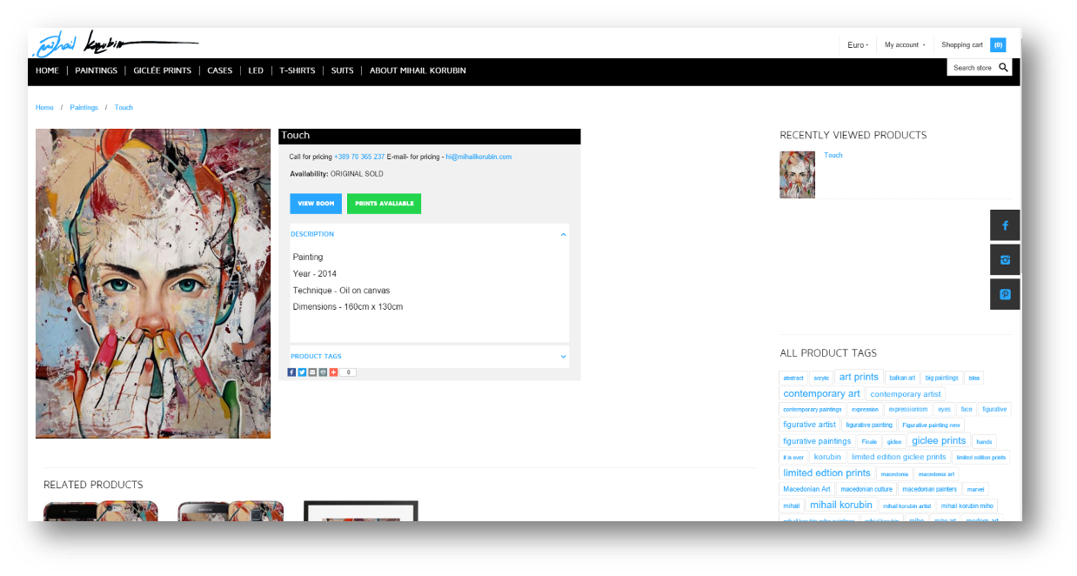The width and height of the screenshot is (1077, 576).
Task: Select the 'acrylic' product tag
Action: [821, 378]
